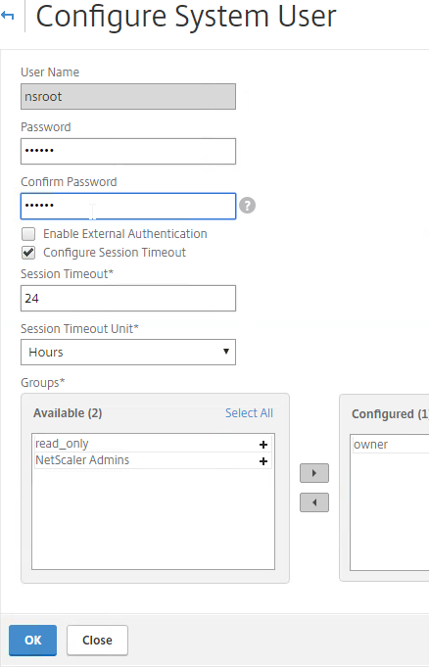
Task: Move selected group left with arrow button
Action: coord(314,502)
